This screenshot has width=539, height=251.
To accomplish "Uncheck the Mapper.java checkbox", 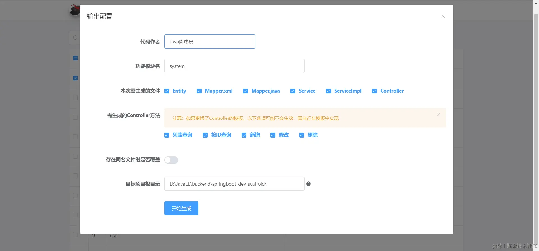I will 246,91.
